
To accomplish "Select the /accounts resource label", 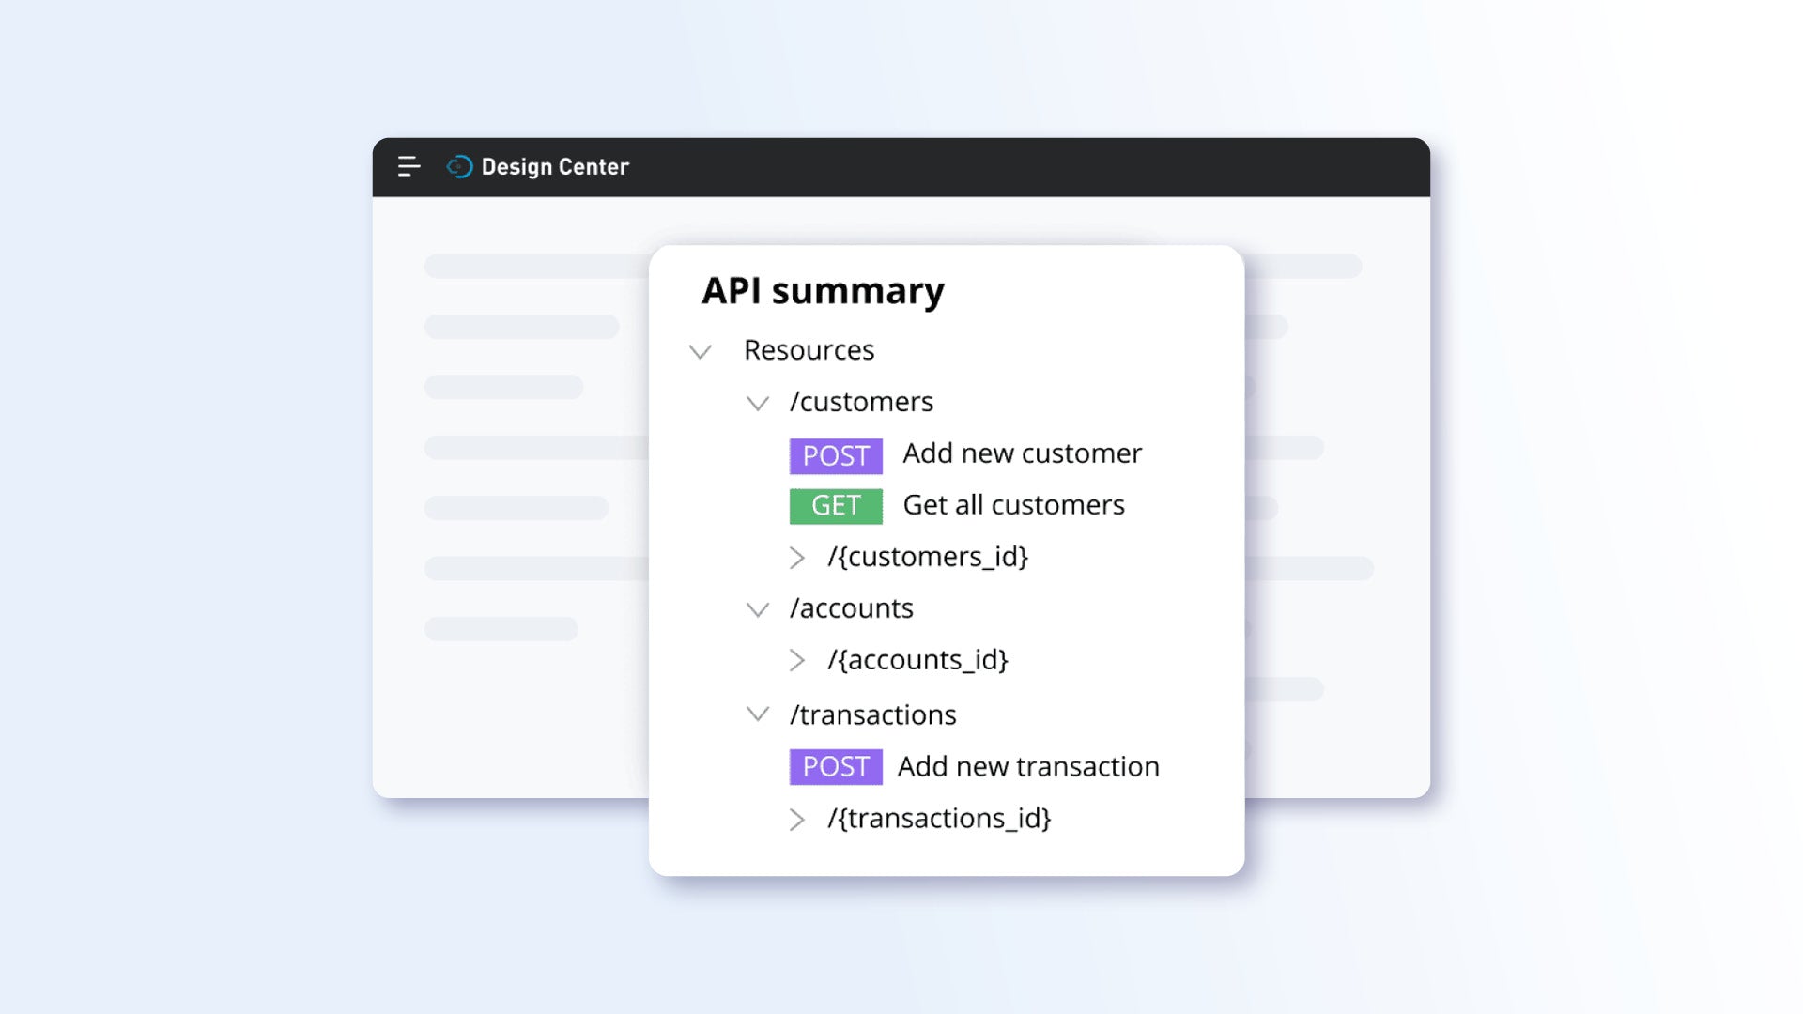I will click(851, 608).
